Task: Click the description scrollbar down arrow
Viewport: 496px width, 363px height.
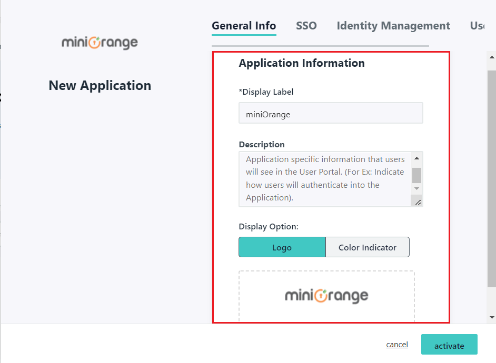Action: [x=416, y=189]
